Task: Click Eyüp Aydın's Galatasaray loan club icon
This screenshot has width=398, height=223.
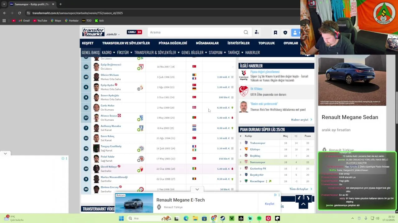Action: point(141,88)
